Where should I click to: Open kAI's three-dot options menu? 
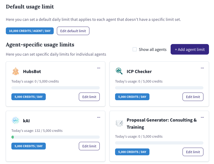[99, 117]
